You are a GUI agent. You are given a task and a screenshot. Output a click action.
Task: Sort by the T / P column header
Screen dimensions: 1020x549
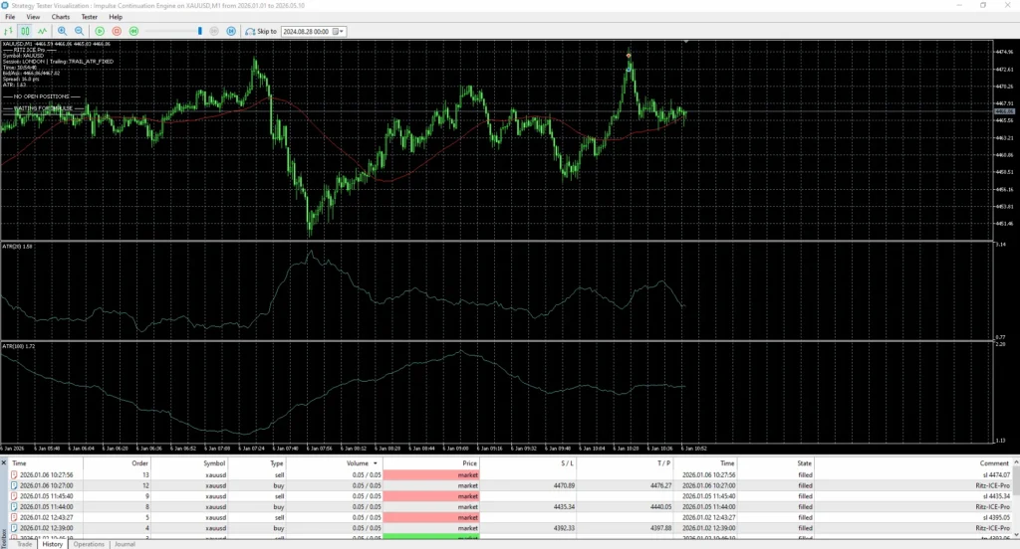coord(663,463)
